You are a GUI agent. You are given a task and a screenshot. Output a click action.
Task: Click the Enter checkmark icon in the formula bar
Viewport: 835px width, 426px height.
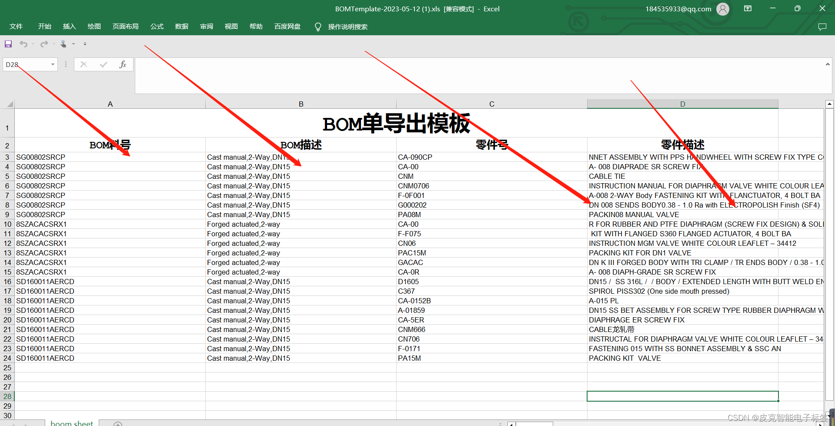[103, 64]
